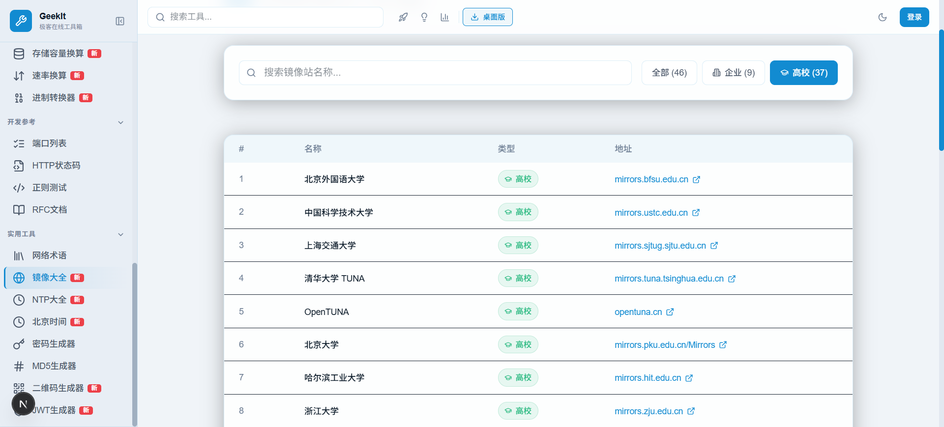The image size is (944, 427).
Task: Open the HTTP状态码 sidebar item
Action: coord(66,166)
